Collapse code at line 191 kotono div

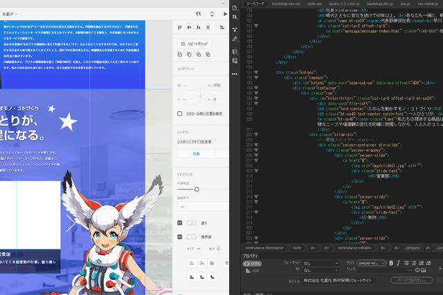coord(256,73)
